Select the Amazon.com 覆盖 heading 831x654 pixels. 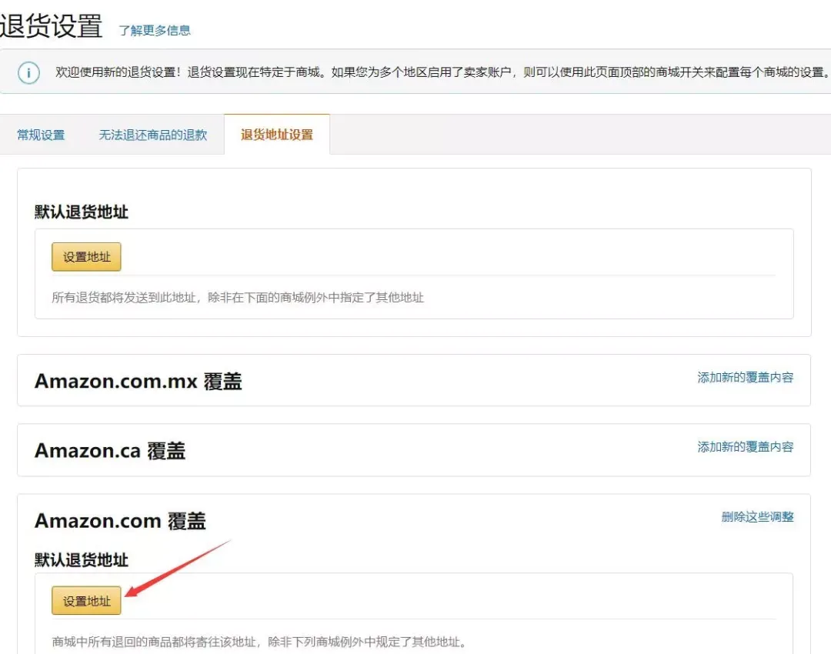click(120, 521)
